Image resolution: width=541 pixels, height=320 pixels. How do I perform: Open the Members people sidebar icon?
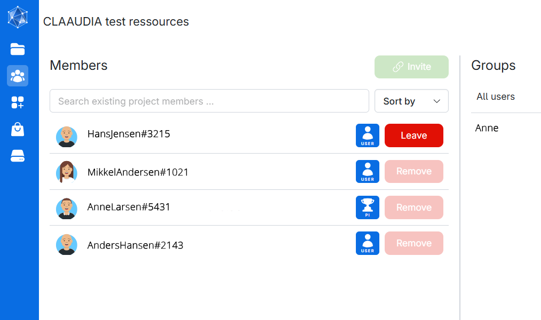point(18,76)
